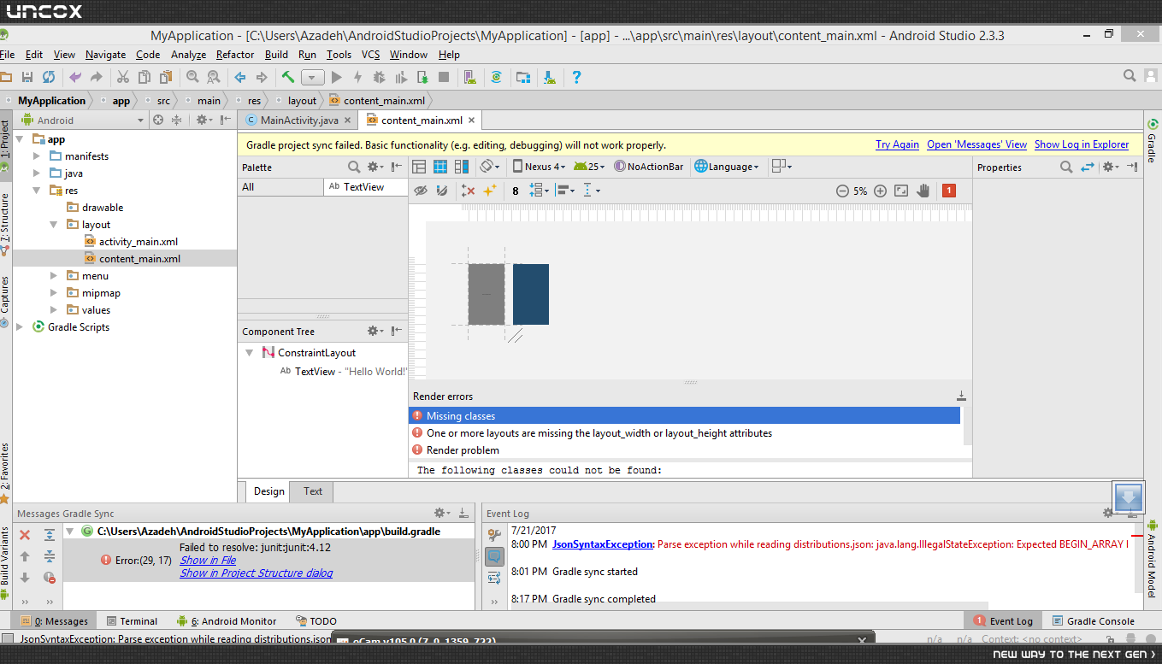Click the Show in File link
The image size is (1162, 664).
click(208, 561)
